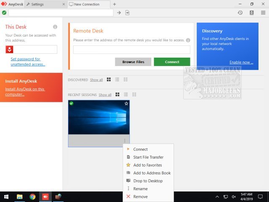Image resolution: width=269 pixels, height=202 pixels.
Task: Show hidden system tray icons
Action: point(217,197)
